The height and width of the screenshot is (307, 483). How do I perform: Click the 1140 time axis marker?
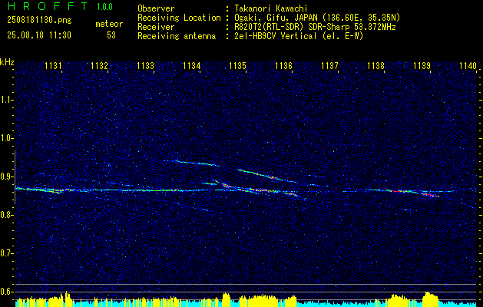point(468,66)
